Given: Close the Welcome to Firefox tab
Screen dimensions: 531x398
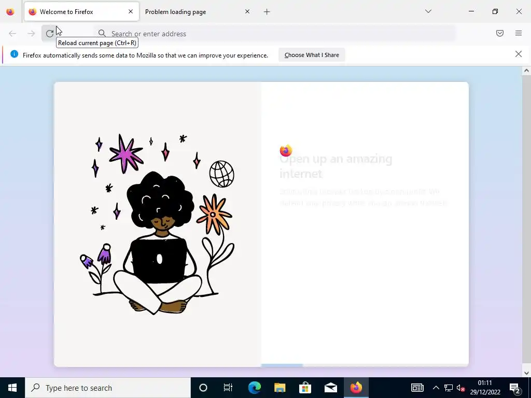Looking at the screenshot, I should pos(131,11).
